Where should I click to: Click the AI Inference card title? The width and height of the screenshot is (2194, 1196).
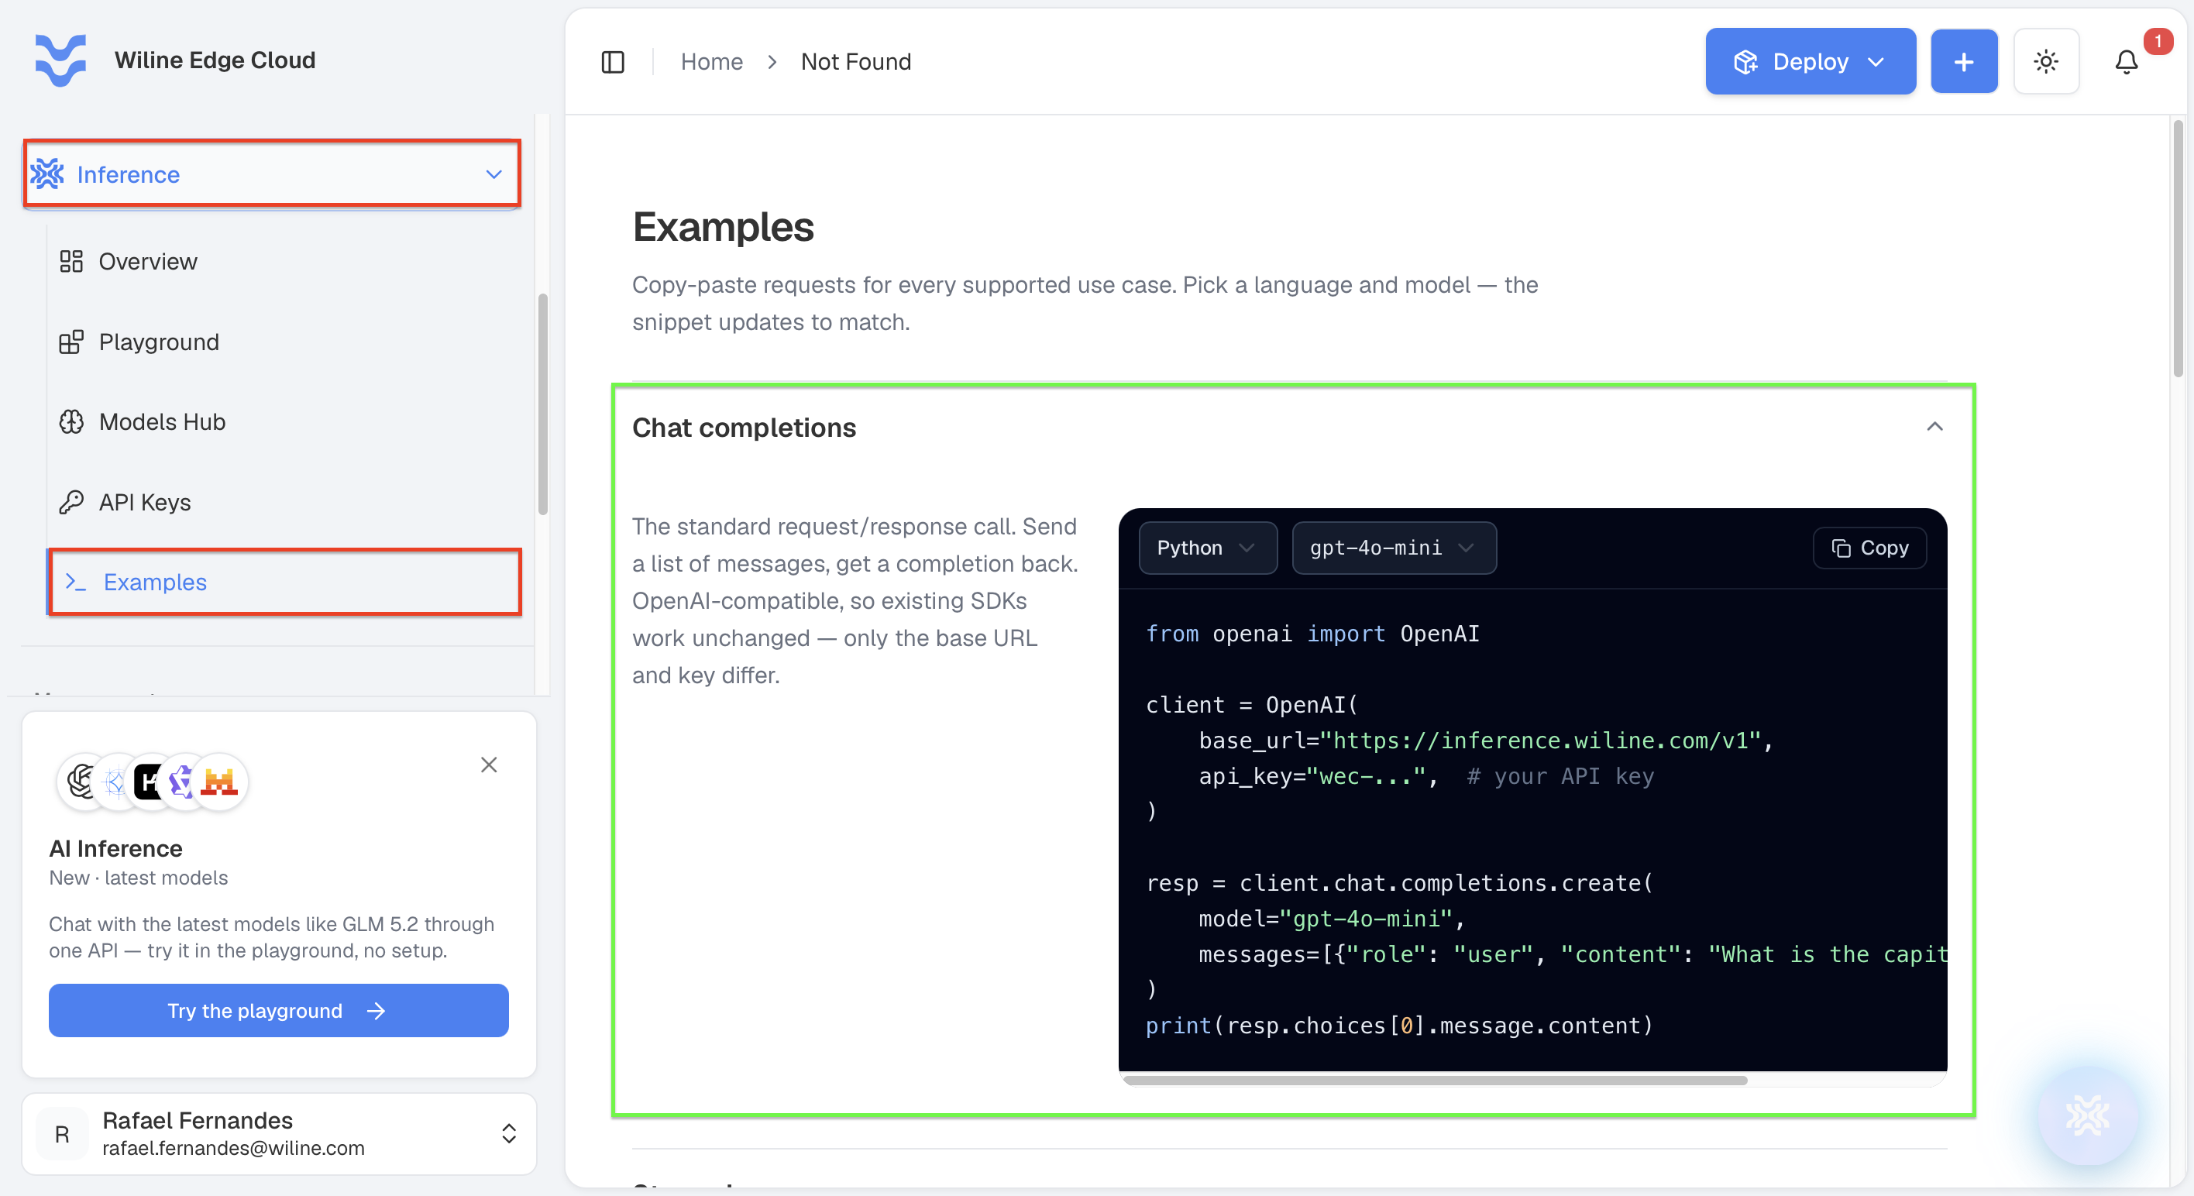point(116,847)
